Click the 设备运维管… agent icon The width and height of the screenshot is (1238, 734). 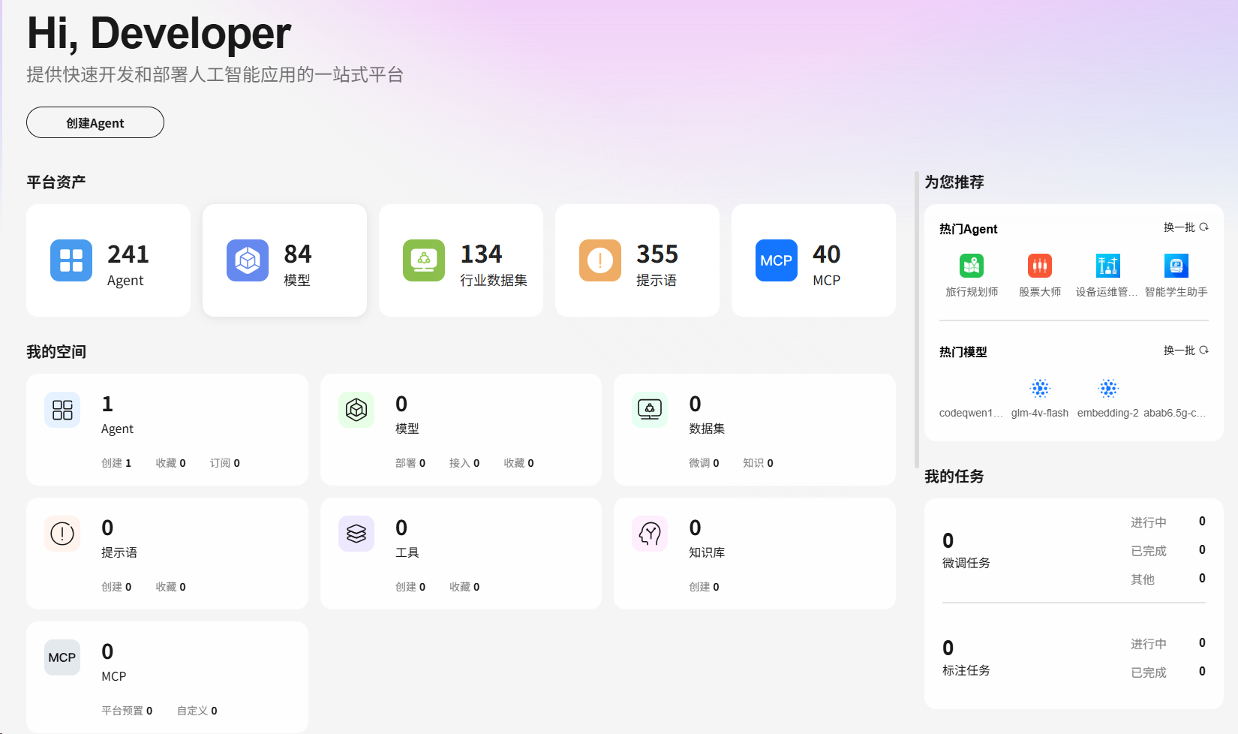point(1108,266)
